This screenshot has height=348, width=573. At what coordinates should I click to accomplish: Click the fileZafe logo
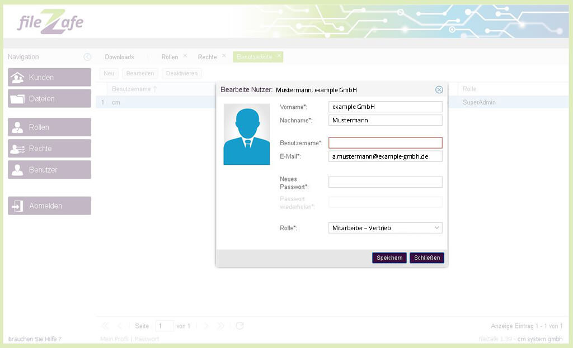(x=50, y=22)
